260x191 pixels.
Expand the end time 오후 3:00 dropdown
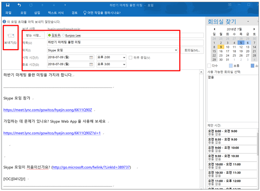click(x=124, y=65)
